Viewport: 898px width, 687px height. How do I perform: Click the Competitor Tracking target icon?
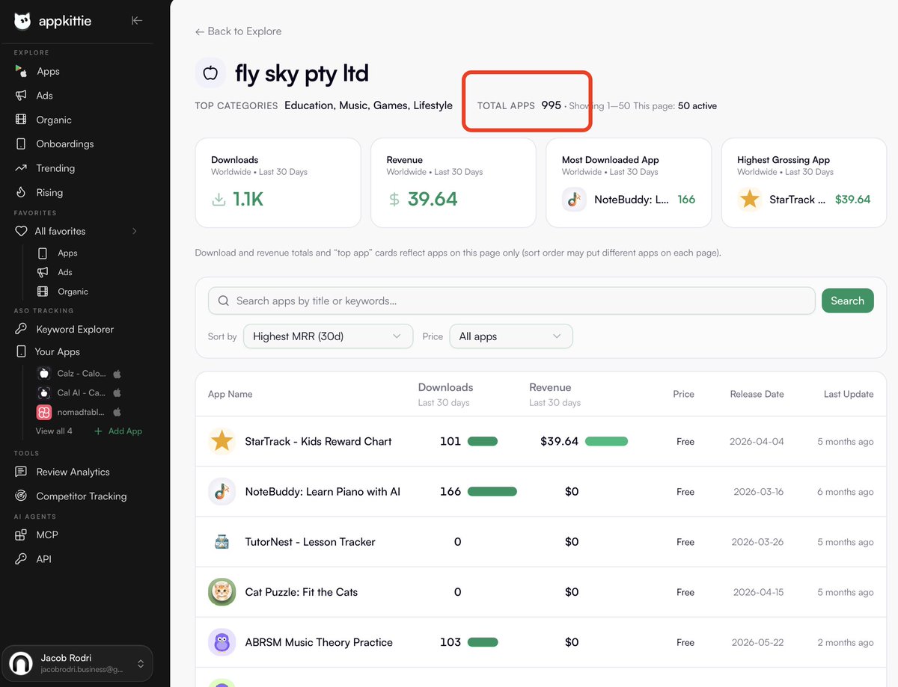[x=21, y=496]
